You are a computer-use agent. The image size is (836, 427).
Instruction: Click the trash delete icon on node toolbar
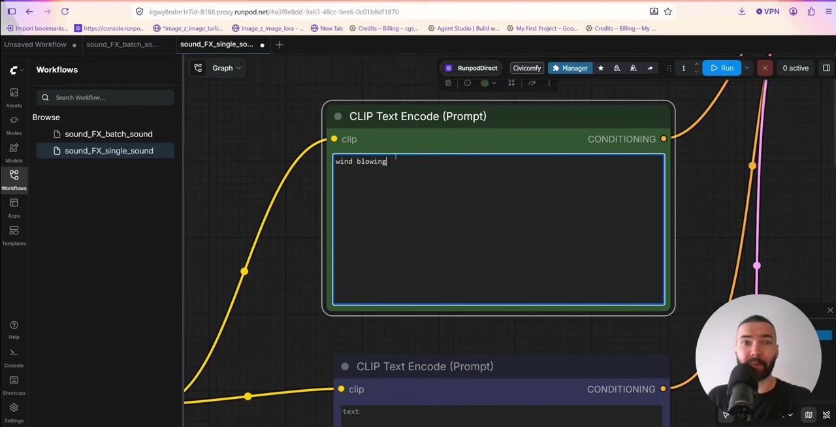tap(448, 83)
